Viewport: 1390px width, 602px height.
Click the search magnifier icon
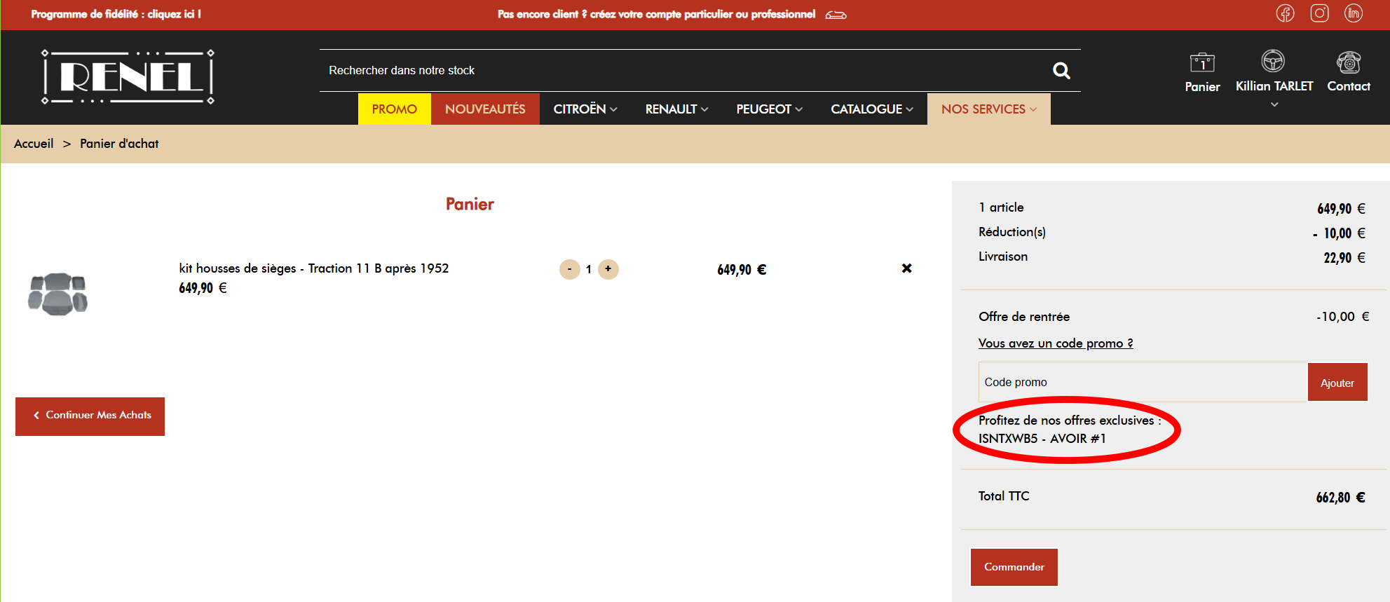click(1061, 70)
